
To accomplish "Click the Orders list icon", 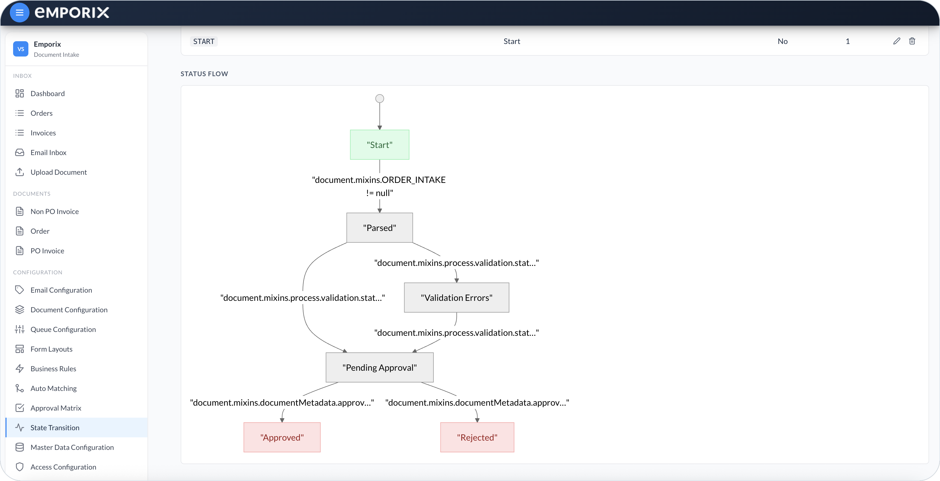I will (x=20, y=113).
